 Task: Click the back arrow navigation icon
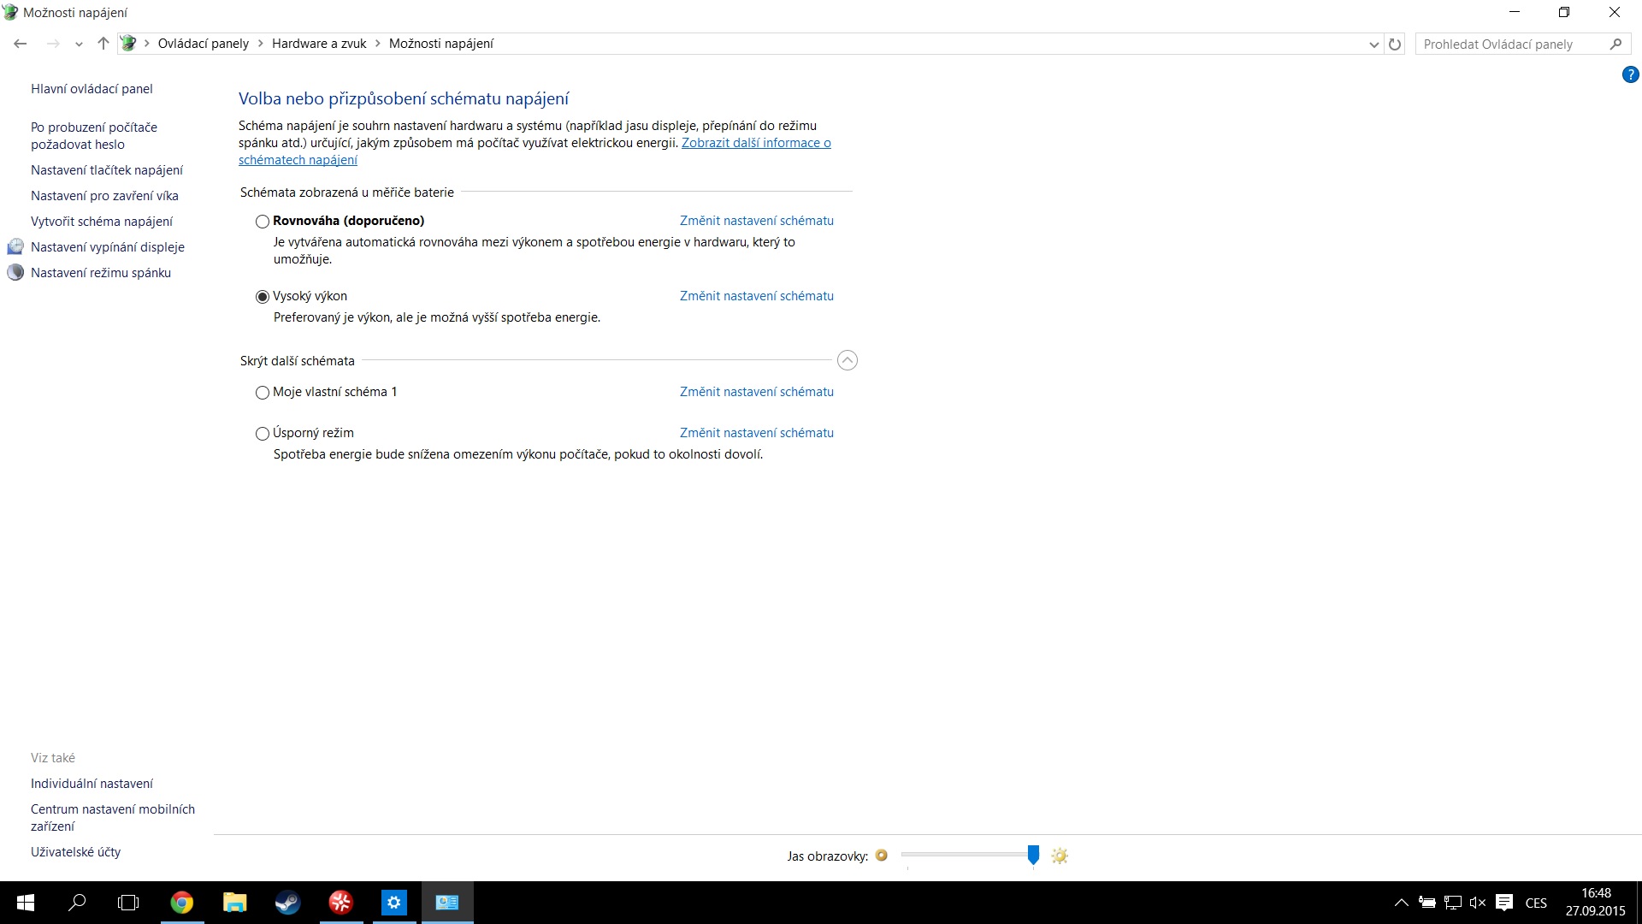tap(21, 44)
